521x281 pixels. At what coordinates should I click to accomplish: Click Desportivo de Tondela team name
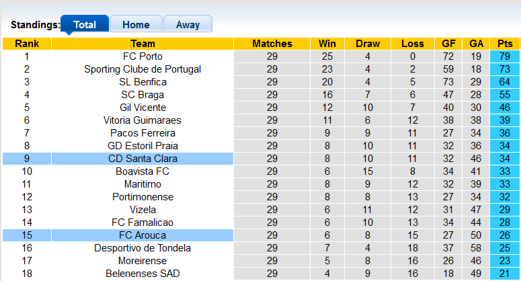143,248
